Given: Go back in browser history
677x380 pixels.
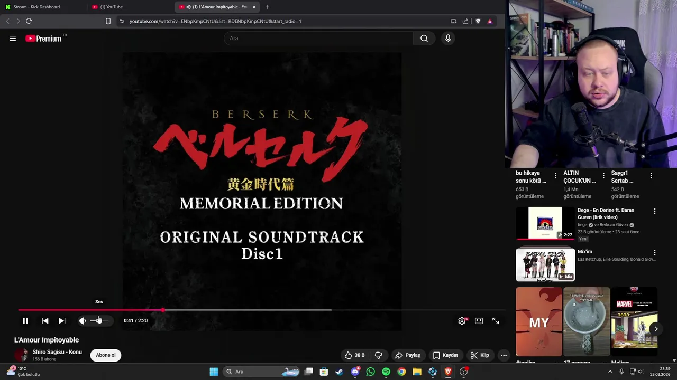Looking at the screenshot, I should (x=7, y=21).
